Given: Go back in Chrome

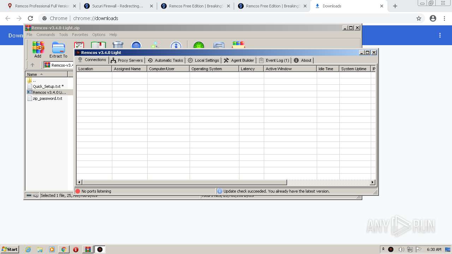Looking at the screenshot, I should click(x=8, y=18).
